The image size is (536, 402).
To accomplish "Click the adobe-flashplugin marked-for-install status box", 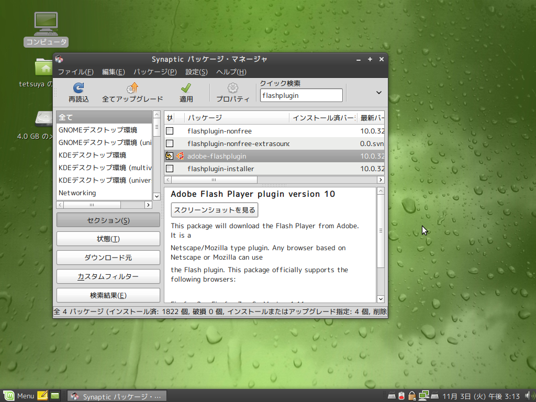I will coord(170,156).
